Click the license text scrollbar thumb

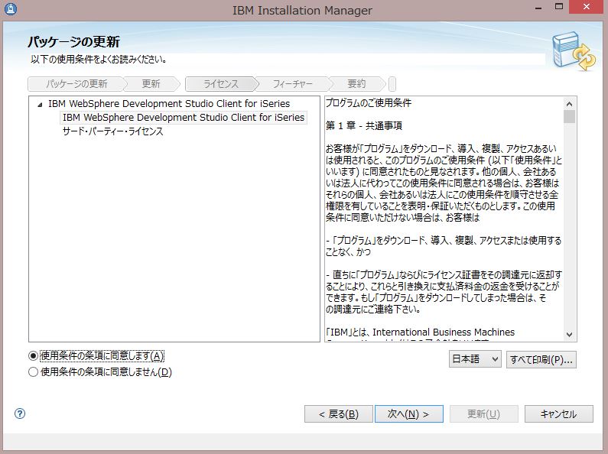[x=569, y=117]
